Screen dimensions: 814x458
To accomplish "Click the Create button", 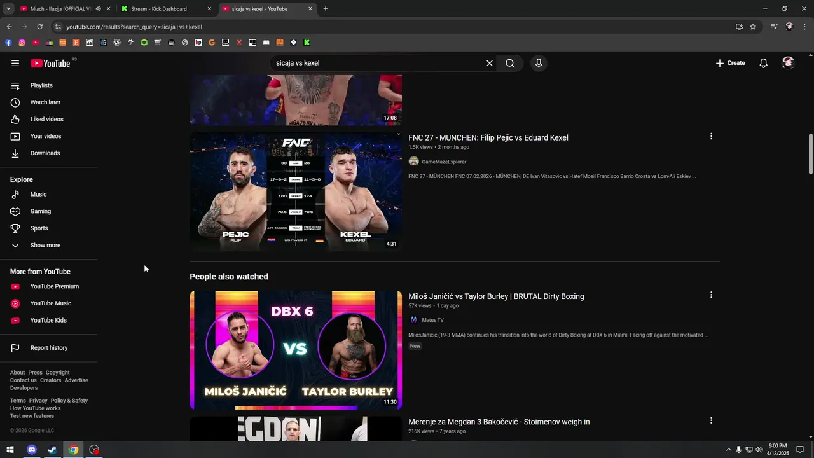I will tap(730, 63).
